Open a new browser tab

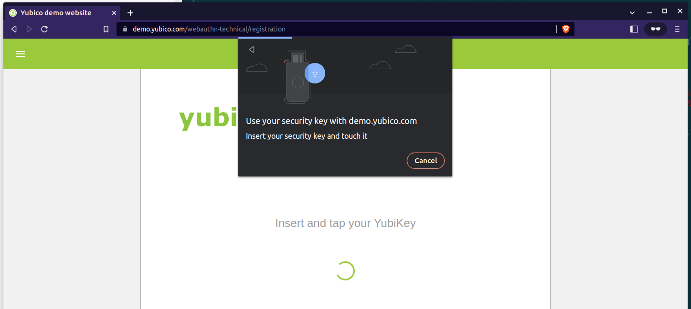(x=130, y=13)
